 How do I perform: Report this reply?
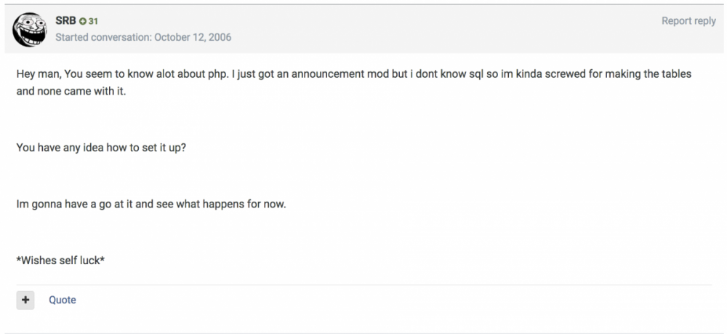(688, 21)
